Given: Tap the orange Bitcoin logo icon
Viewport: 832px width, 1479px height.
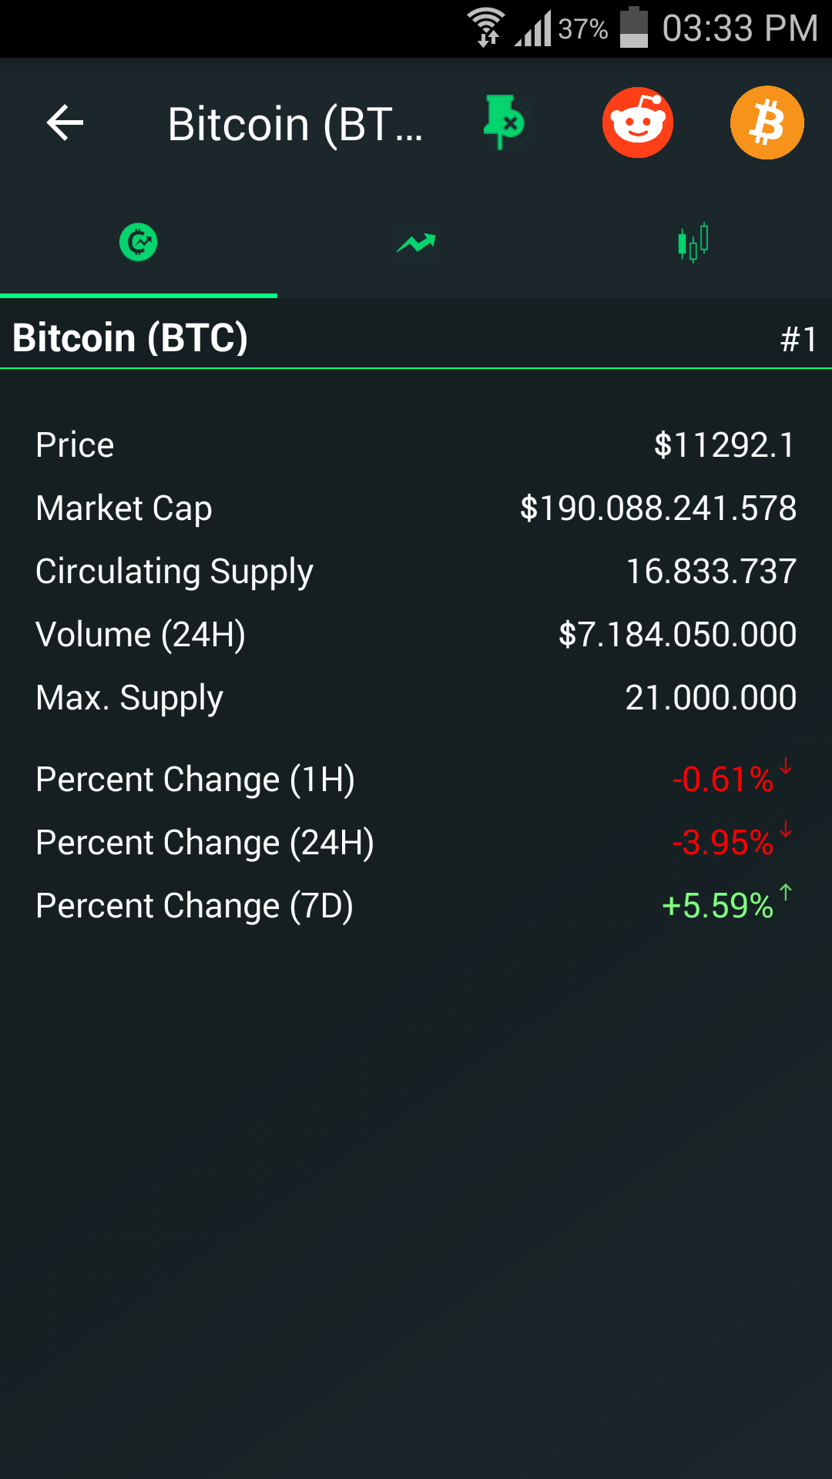Looking at the screenshot, I should point(767,122).
